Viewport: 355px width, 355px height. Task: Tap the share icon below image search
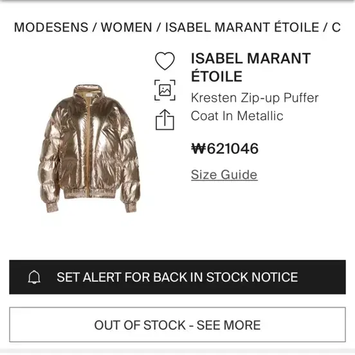(165, 120)
